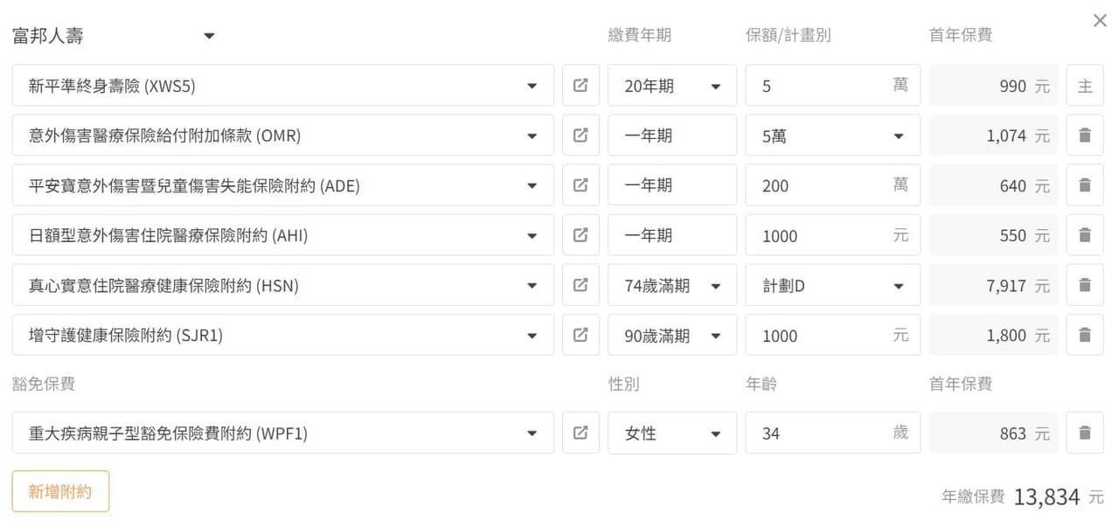The height and width of the screenshot is (528, 1119).
Task: Open external link for 意外傷害醫療保險給付附加條款 (OMR)
Action: click(580, 135)
